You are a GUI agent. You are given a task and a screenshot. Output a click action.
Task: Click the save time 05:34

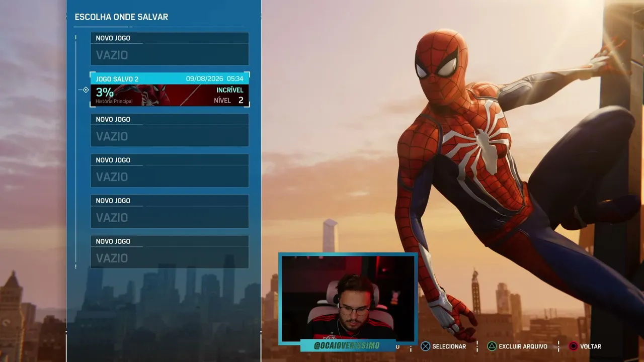tap(235, 79)
